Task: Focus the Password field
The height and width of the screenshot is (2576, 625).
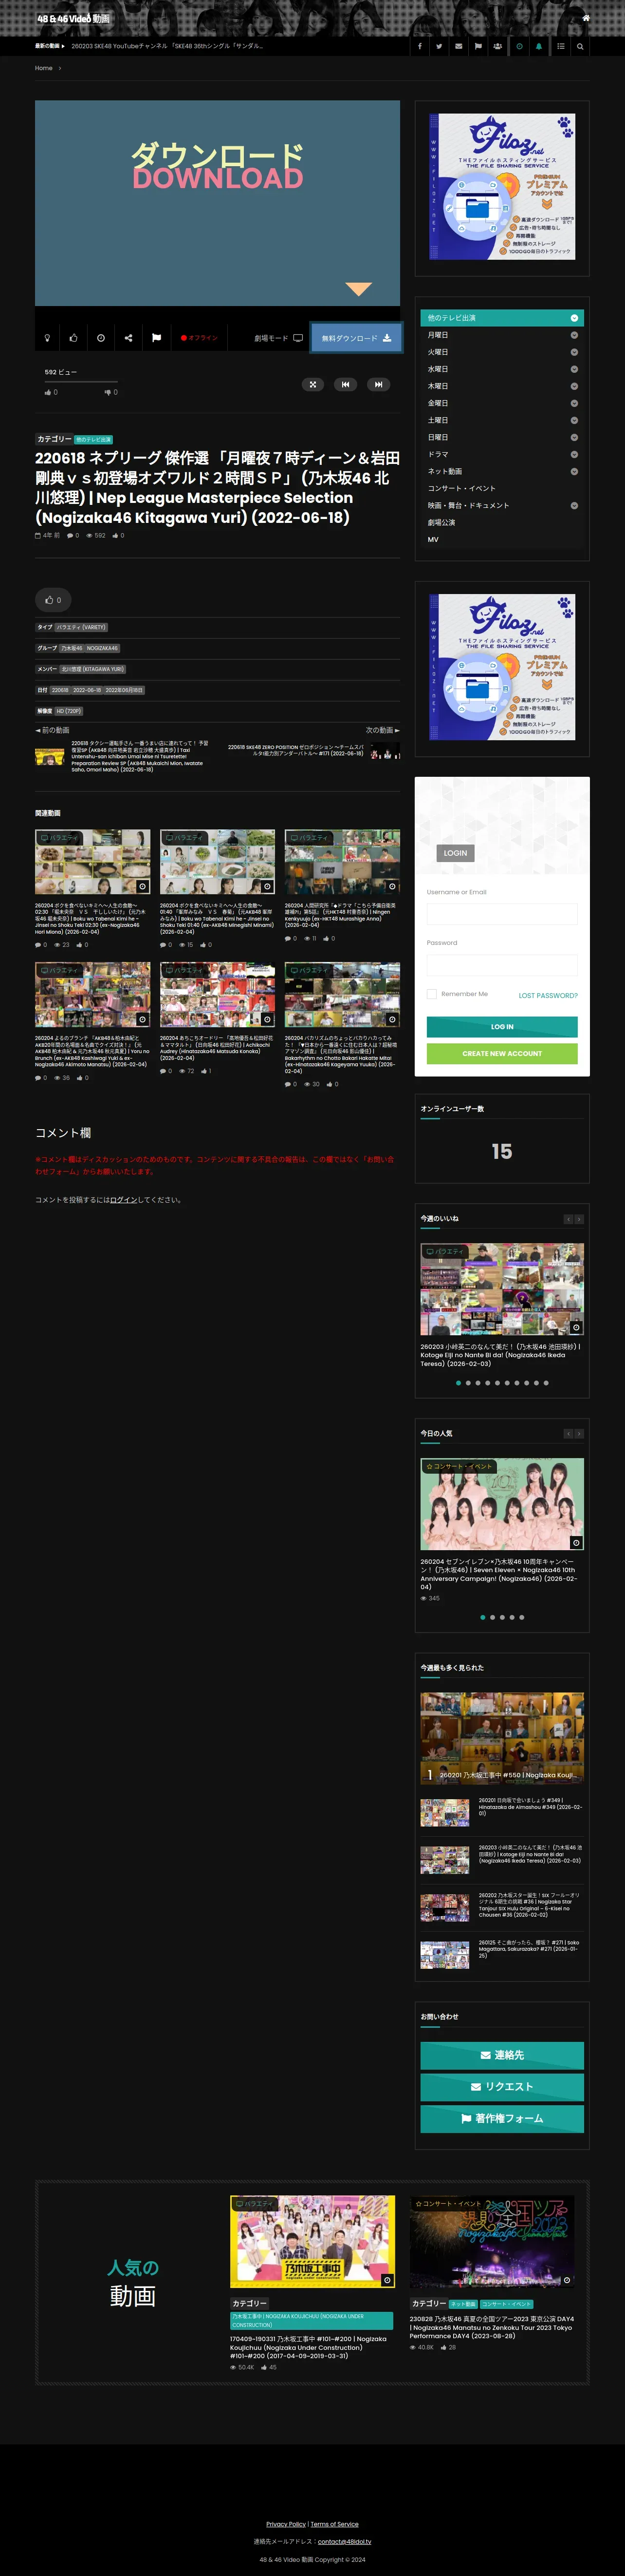Action: [x=502, y=964]
